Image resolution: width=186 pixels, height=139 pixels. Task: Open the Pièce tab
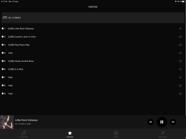(x=116, y=134)
